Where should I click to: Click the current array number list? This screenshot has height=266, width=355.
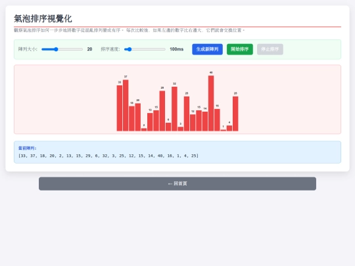(x=108, y=156)
